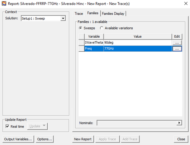Click the New Report button
Viewport: 190px width, 145px height.
coord(83,139)
